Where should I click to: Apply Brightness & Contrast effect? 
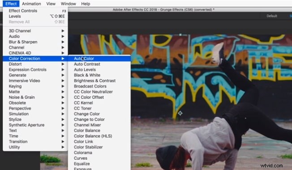[99, 81]
